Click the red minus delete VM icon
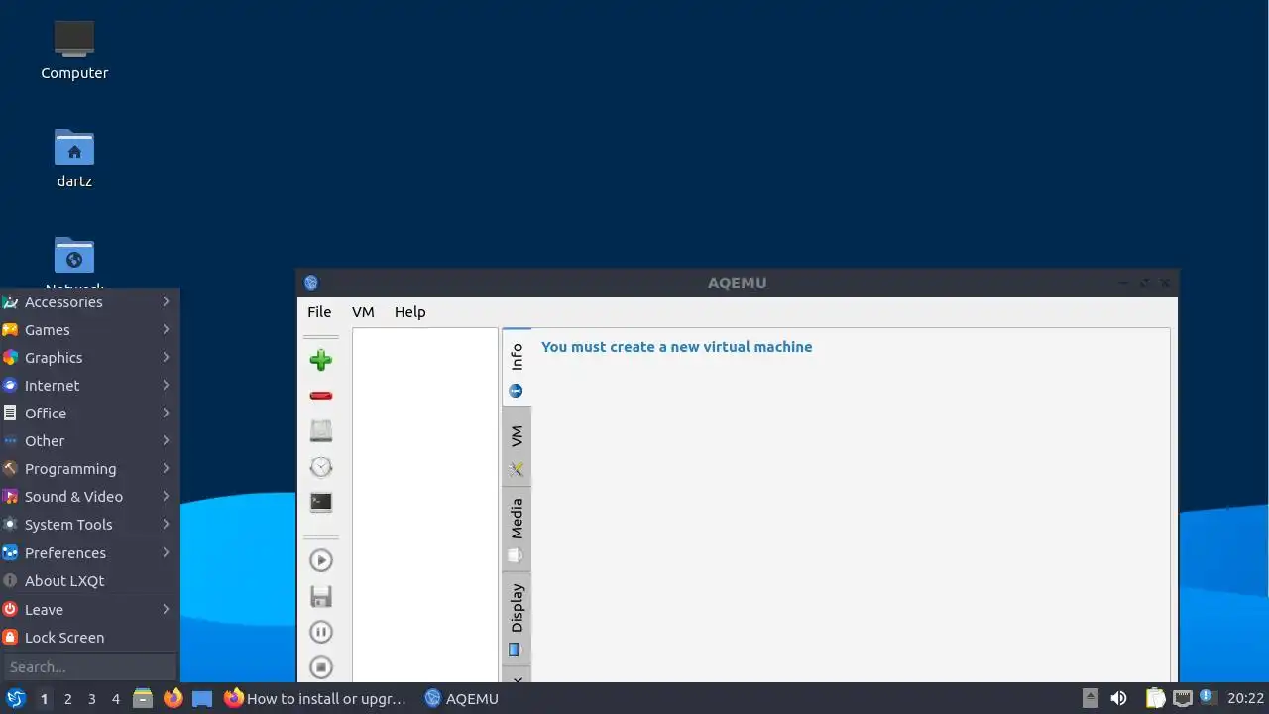This screenshot has width=1269, height=714. [x=320, y=396]
